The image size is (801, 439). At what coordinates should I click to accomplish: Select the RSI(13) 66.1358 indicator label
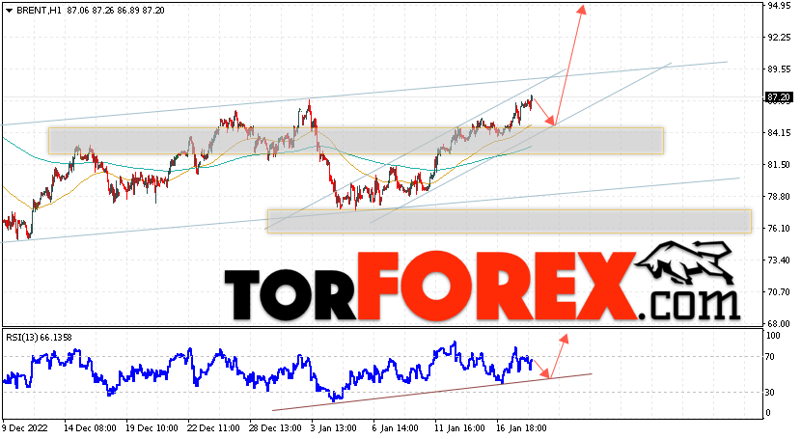[x=39, y=338]
